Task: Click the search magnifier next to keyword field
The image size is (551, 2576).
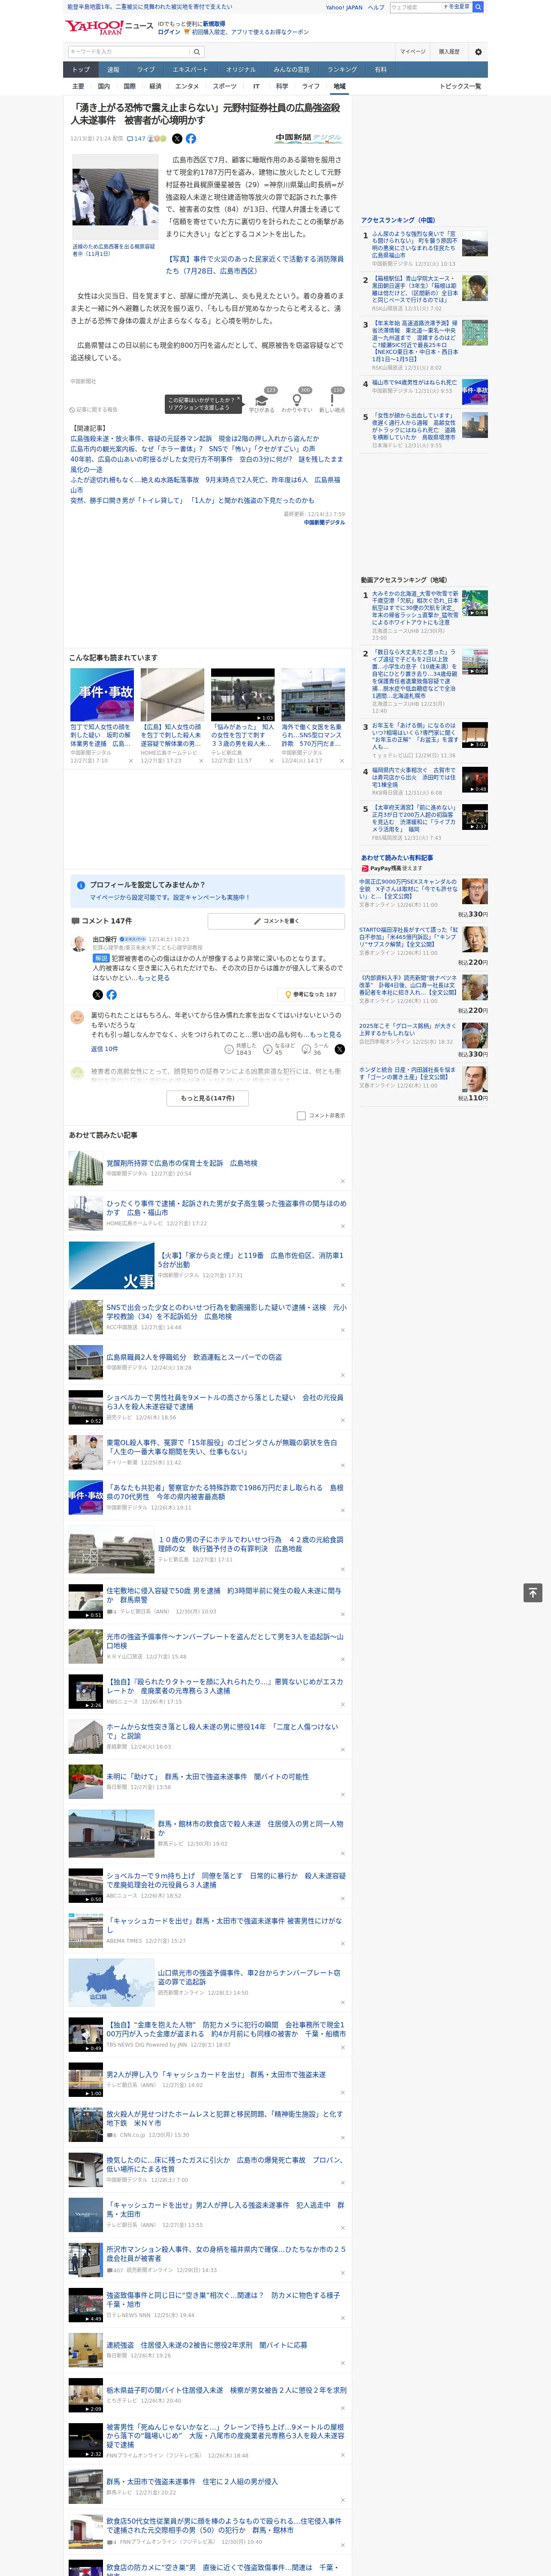Action: tap(197, 52)
